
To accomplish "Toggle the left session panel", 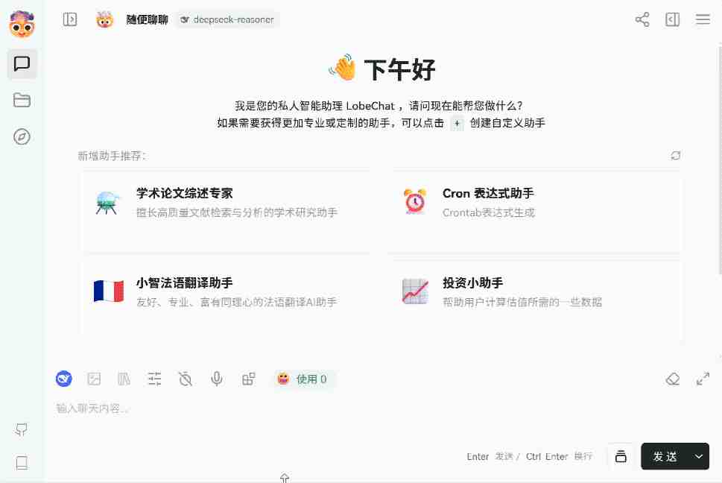I will coord(70,19).
